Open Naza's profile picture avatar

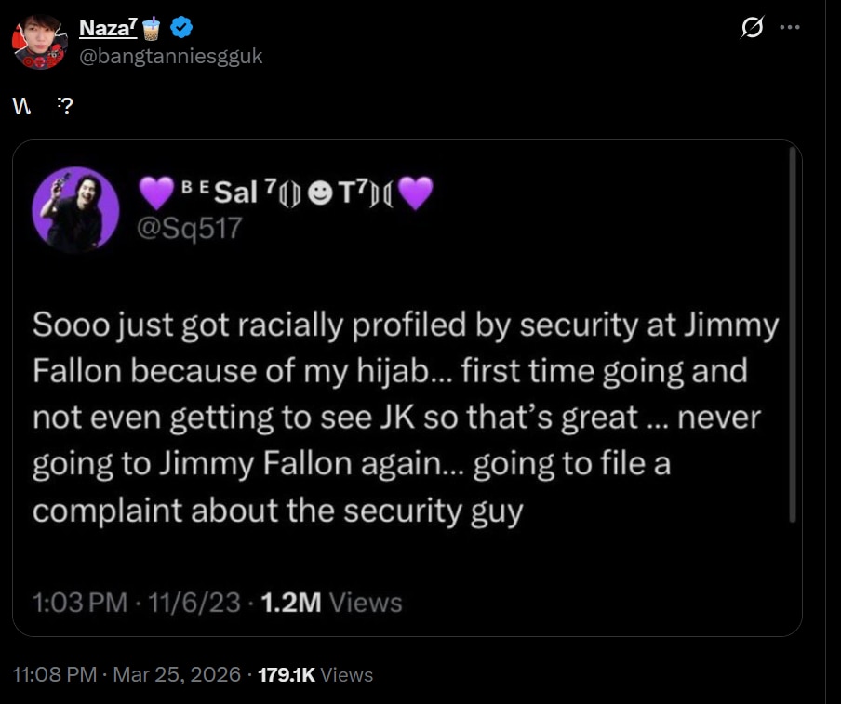[x=38, y=42]
